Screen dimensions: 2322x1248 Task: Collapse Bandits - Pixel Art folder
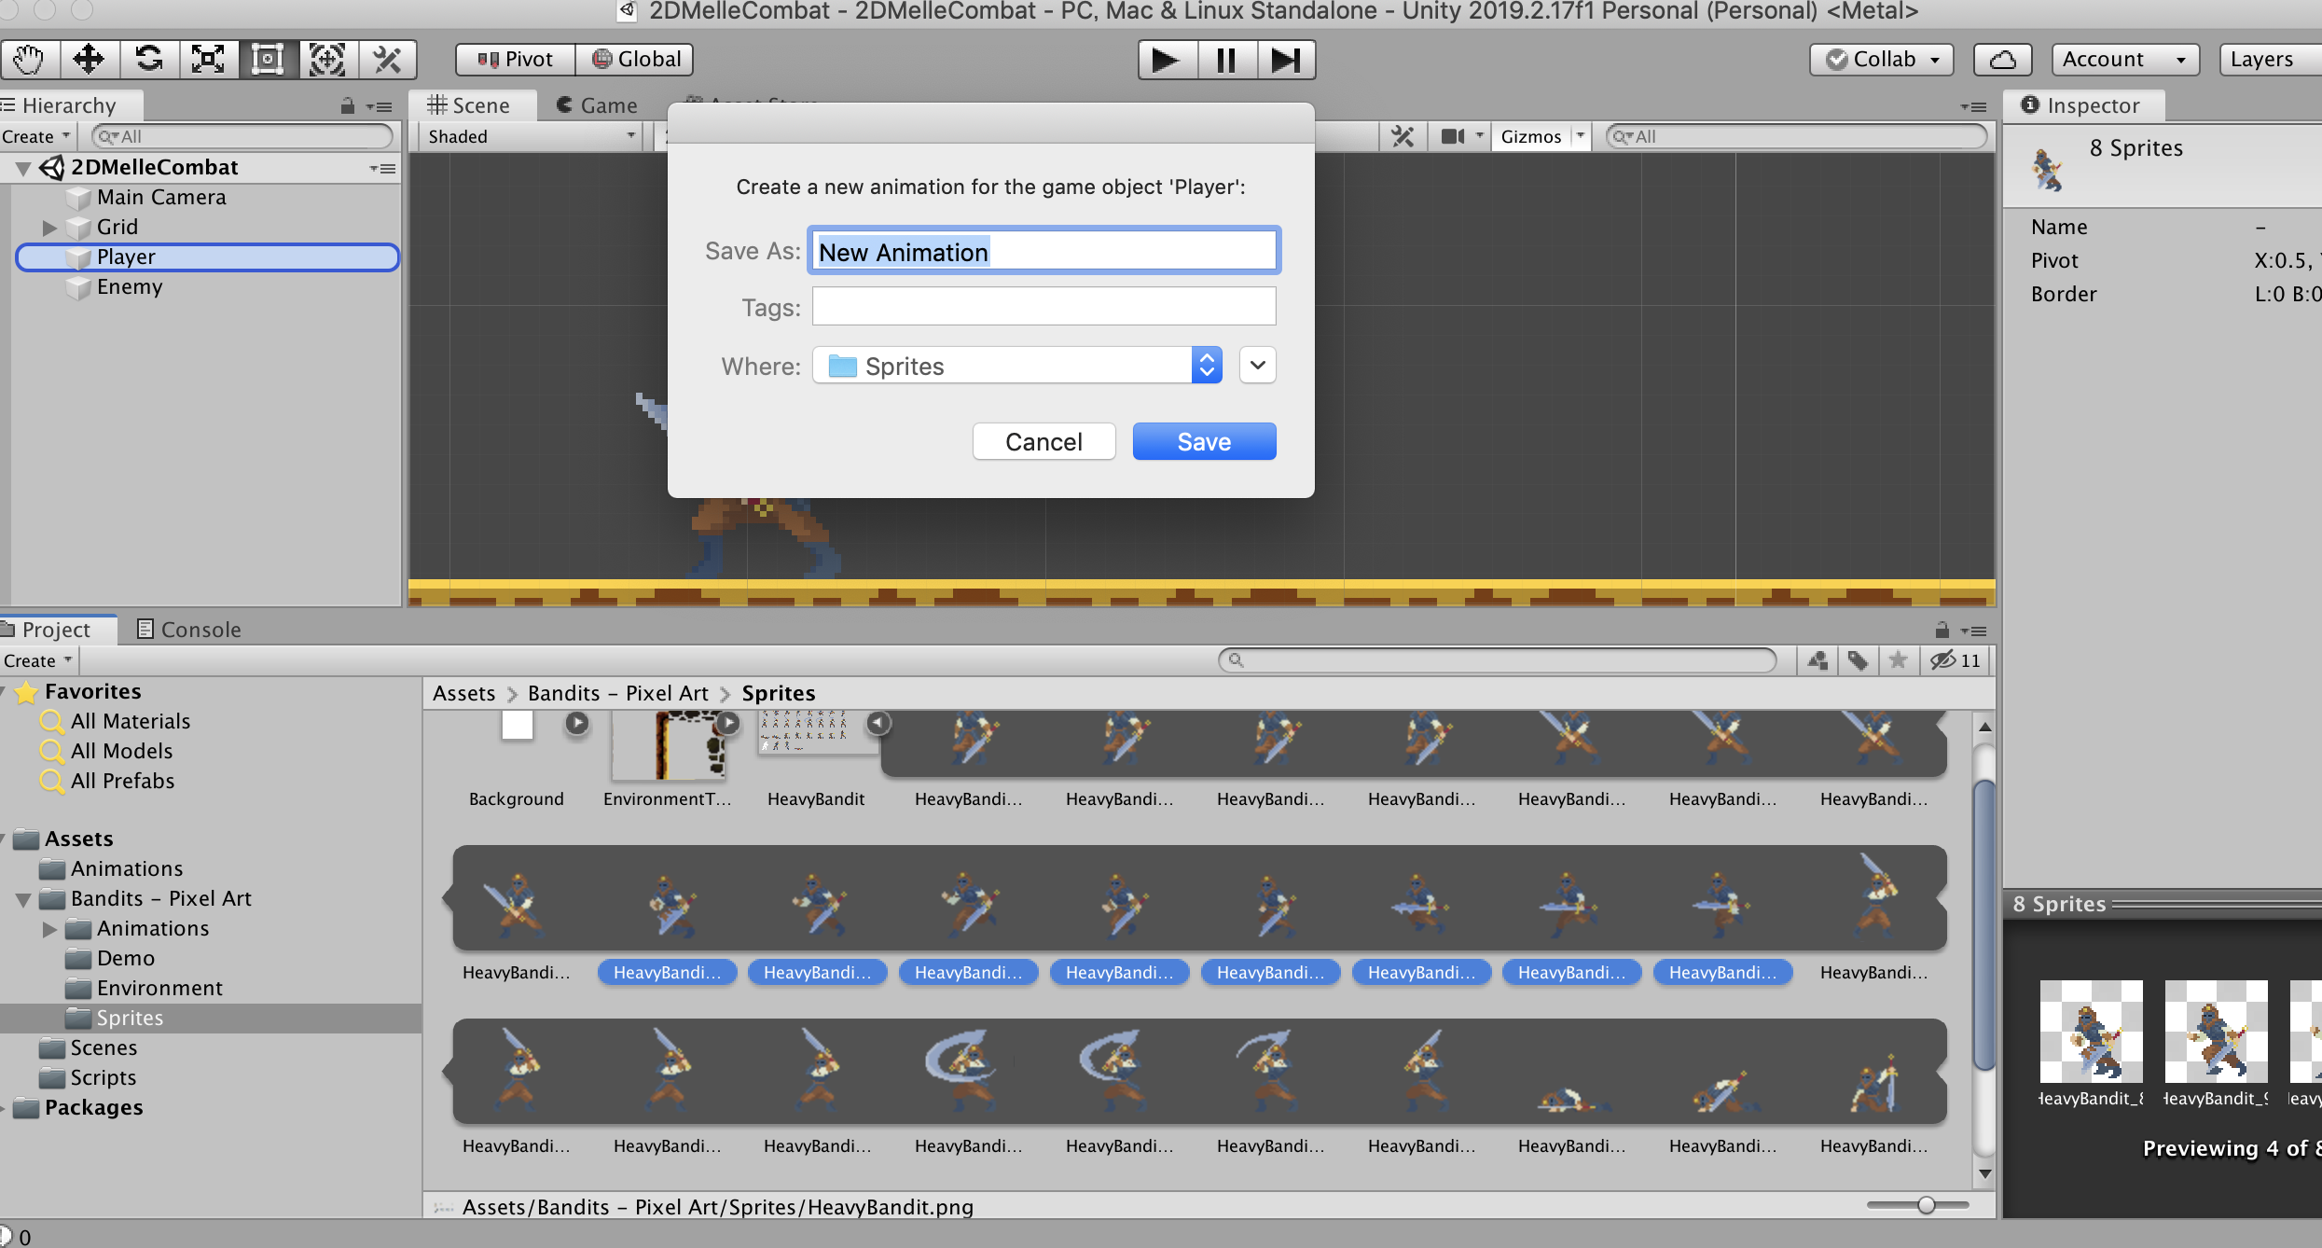tap(23, 900)
